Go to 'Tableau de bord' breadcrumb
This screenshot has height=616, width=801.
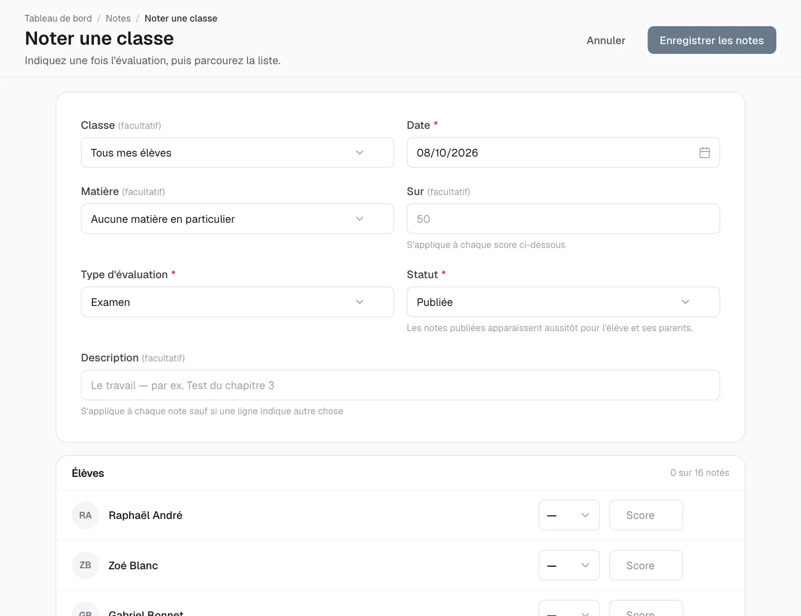58,18
